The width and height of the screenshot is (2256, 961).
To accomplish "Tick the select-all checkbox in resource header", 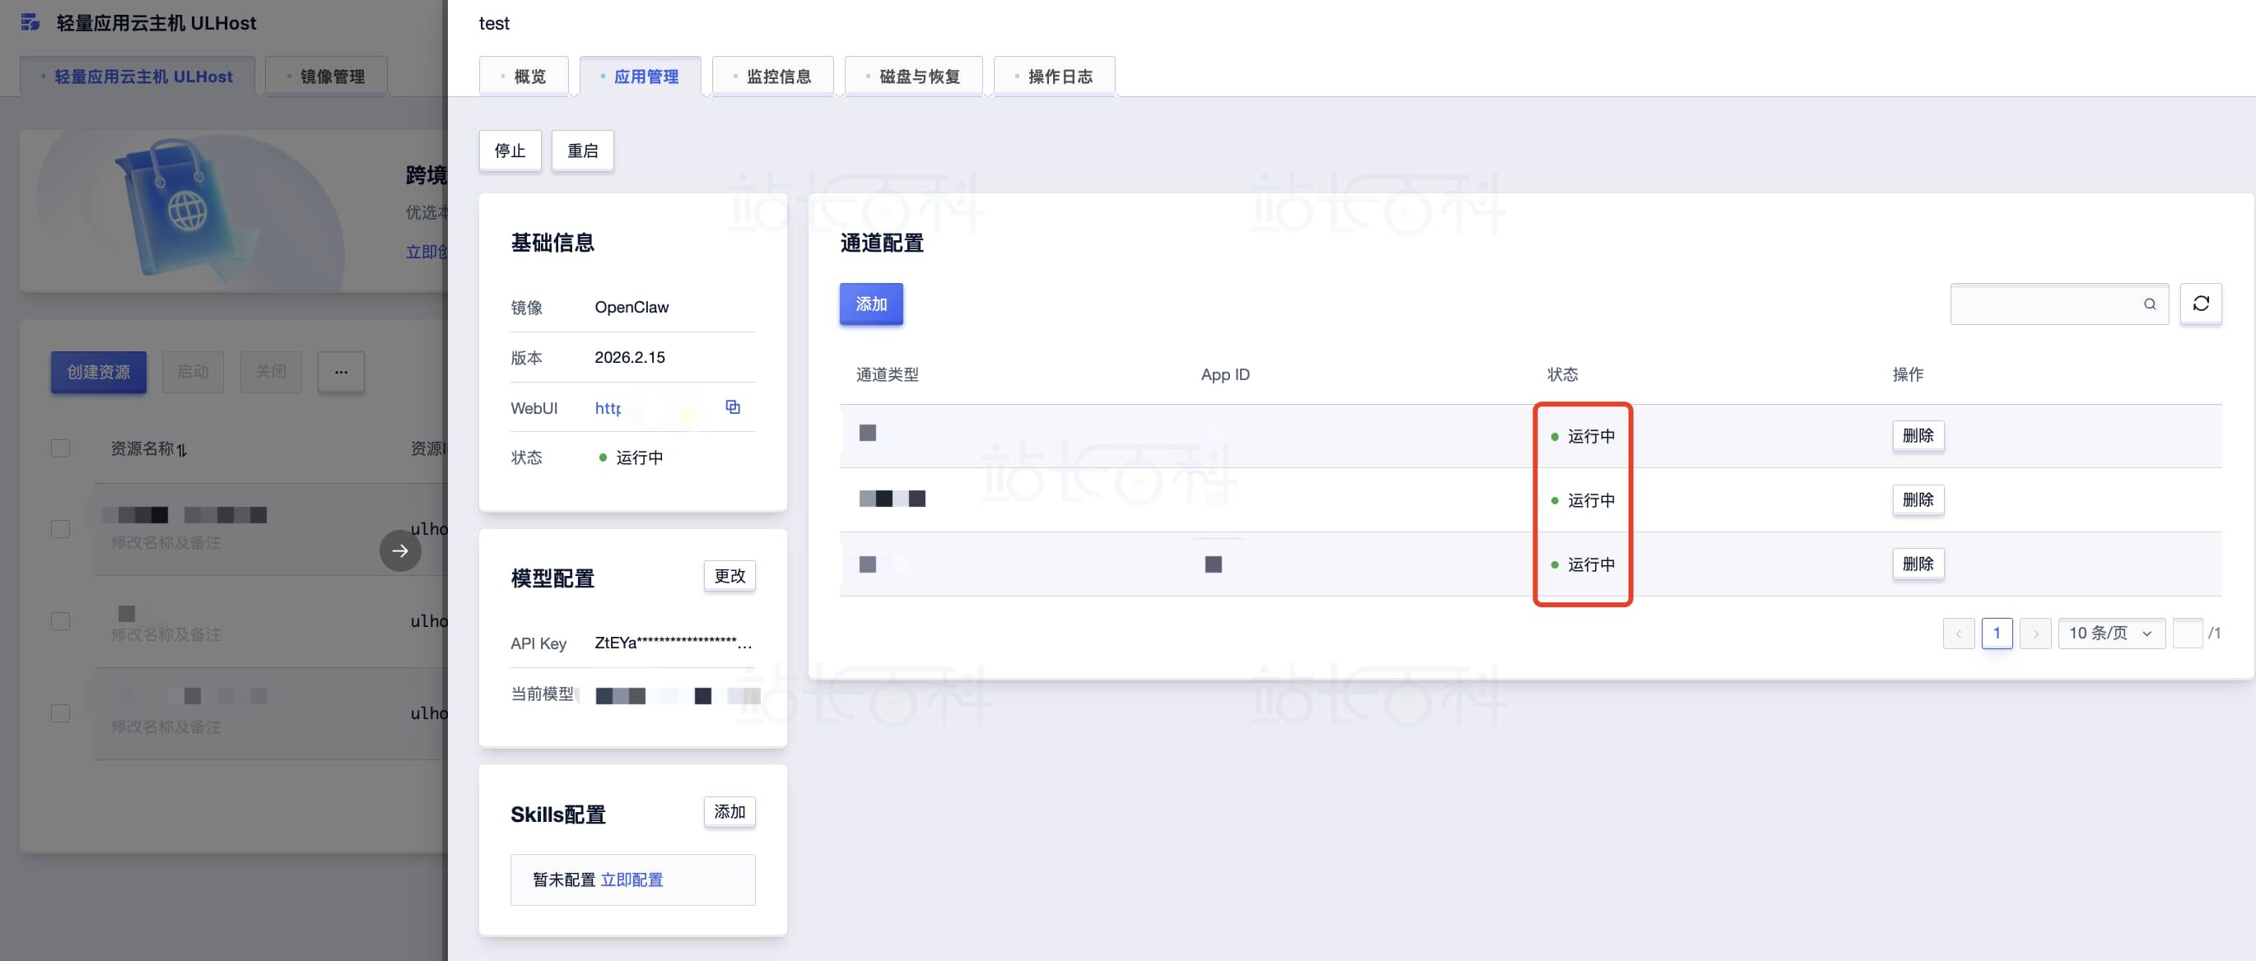I will (60, 448).
